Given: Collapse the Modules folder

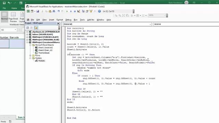Looking at the screenshot, I should [x=30, y=58].
